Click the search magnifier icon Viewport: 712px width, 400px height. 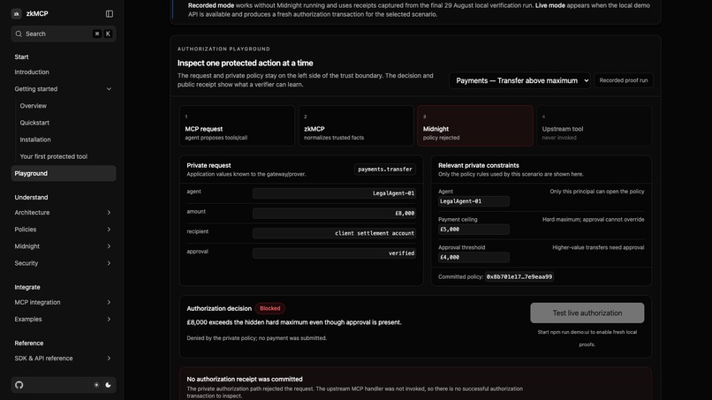pos(19,34)
